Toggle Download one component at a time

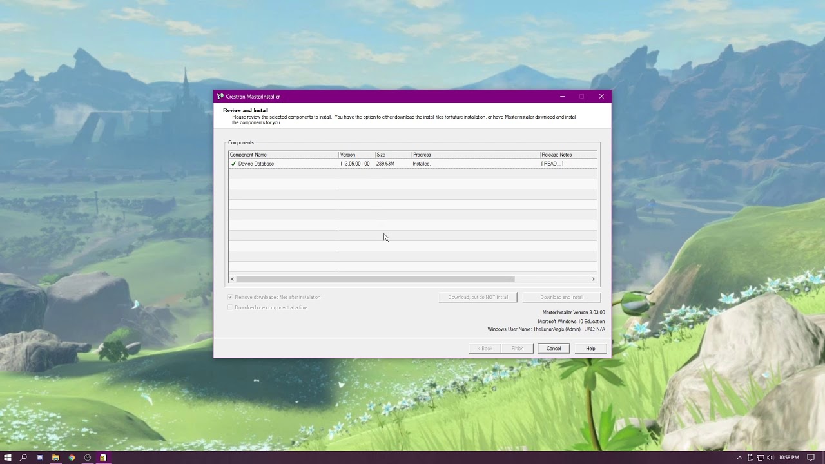coord(230,307)
